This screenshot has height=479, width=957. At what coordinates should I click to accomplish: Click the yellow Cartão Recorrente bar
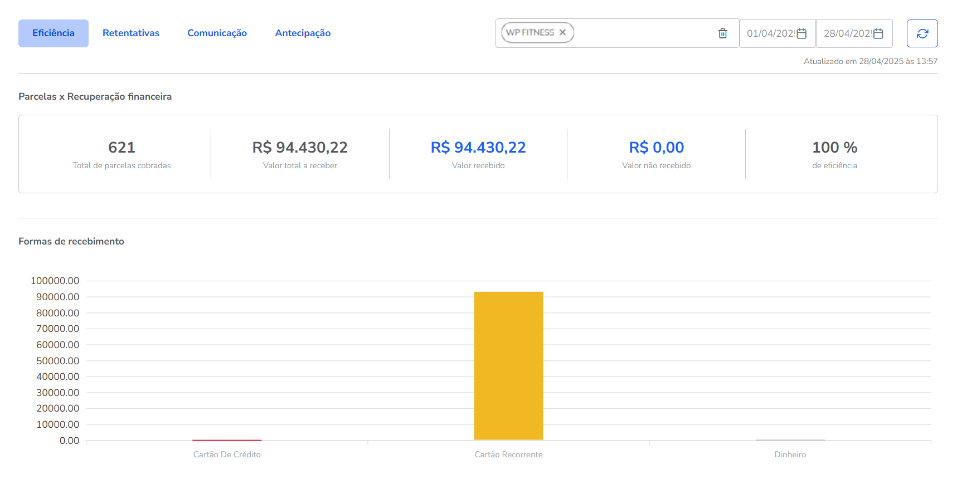508,366
